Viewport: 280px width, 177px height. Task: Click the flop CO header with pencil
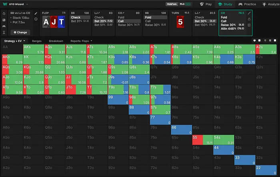click(x=121, y=13)
